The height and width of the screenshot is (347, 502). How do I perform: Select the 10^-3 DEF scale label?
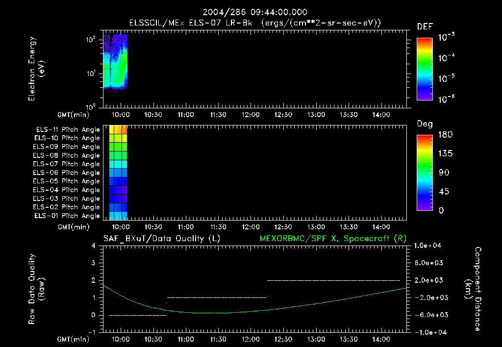click(x=446, y=37)
